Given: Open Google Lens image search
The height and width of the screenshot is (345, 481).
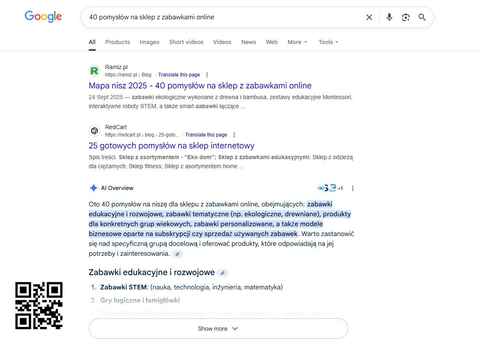Looking at the screenshot, I should click(x=406, y=17).
